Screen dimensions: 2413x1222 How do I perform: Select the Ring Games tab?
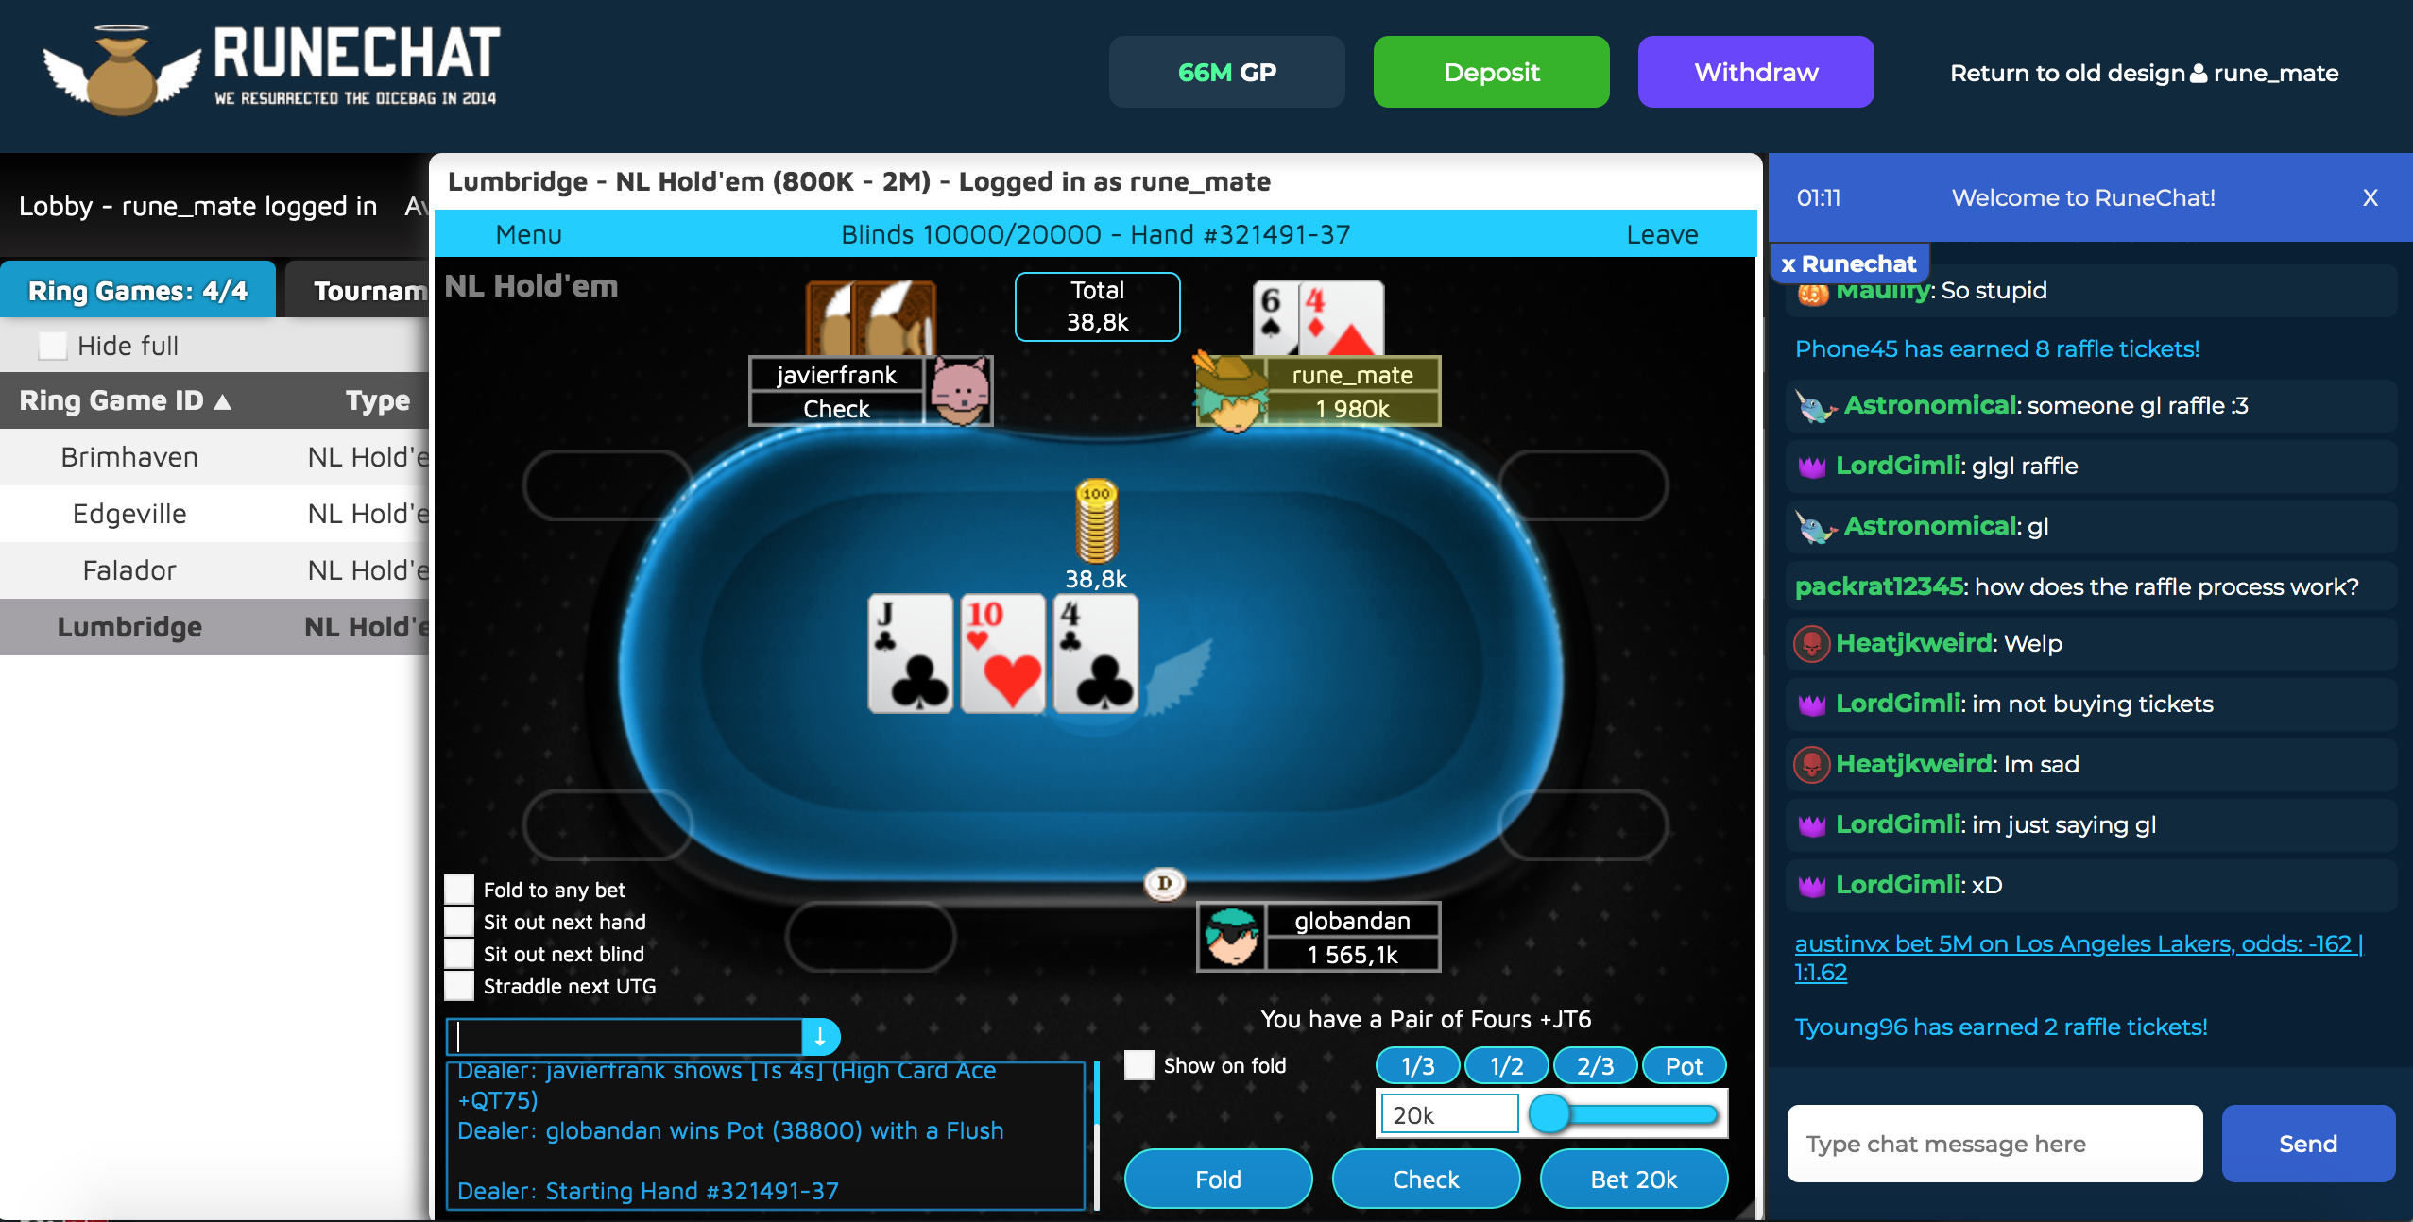point(138,290)
